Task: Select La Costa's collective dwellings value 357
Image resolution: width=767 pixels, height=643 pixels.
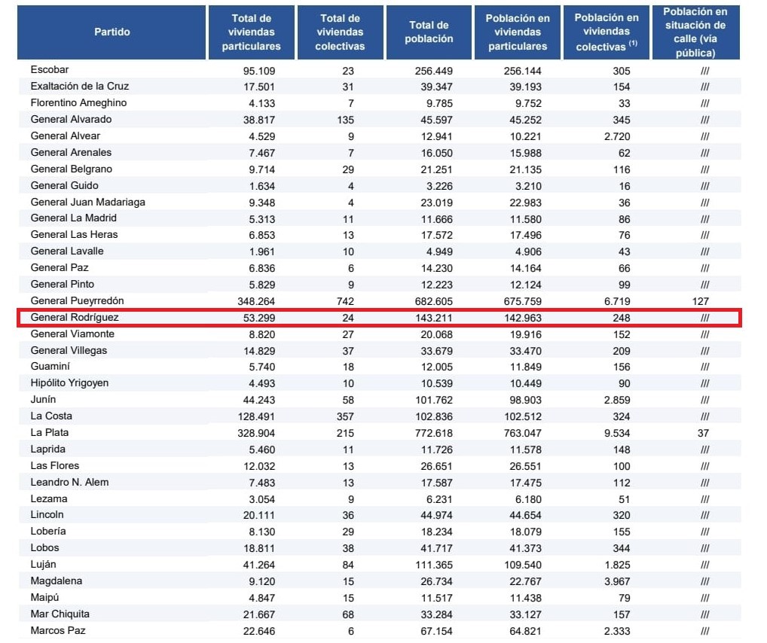Action: pos(345,416)
